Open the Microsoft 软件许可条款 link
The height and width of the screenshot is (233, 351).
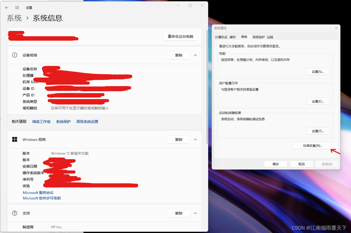42,198
